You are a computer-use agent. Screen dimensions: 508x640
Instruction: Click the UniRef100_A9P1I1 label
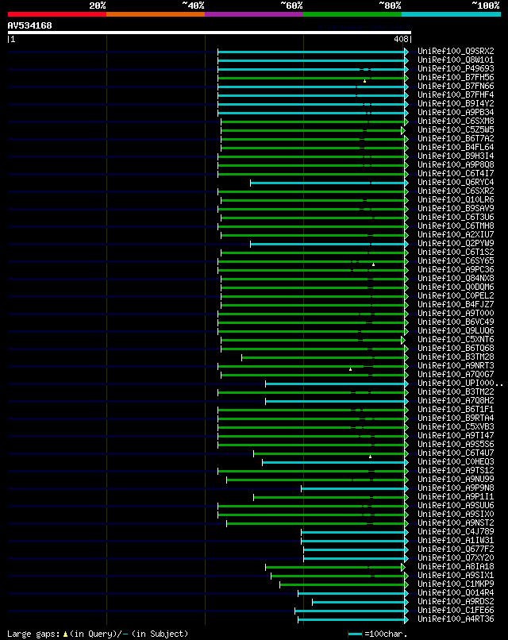tap(456, 497)
